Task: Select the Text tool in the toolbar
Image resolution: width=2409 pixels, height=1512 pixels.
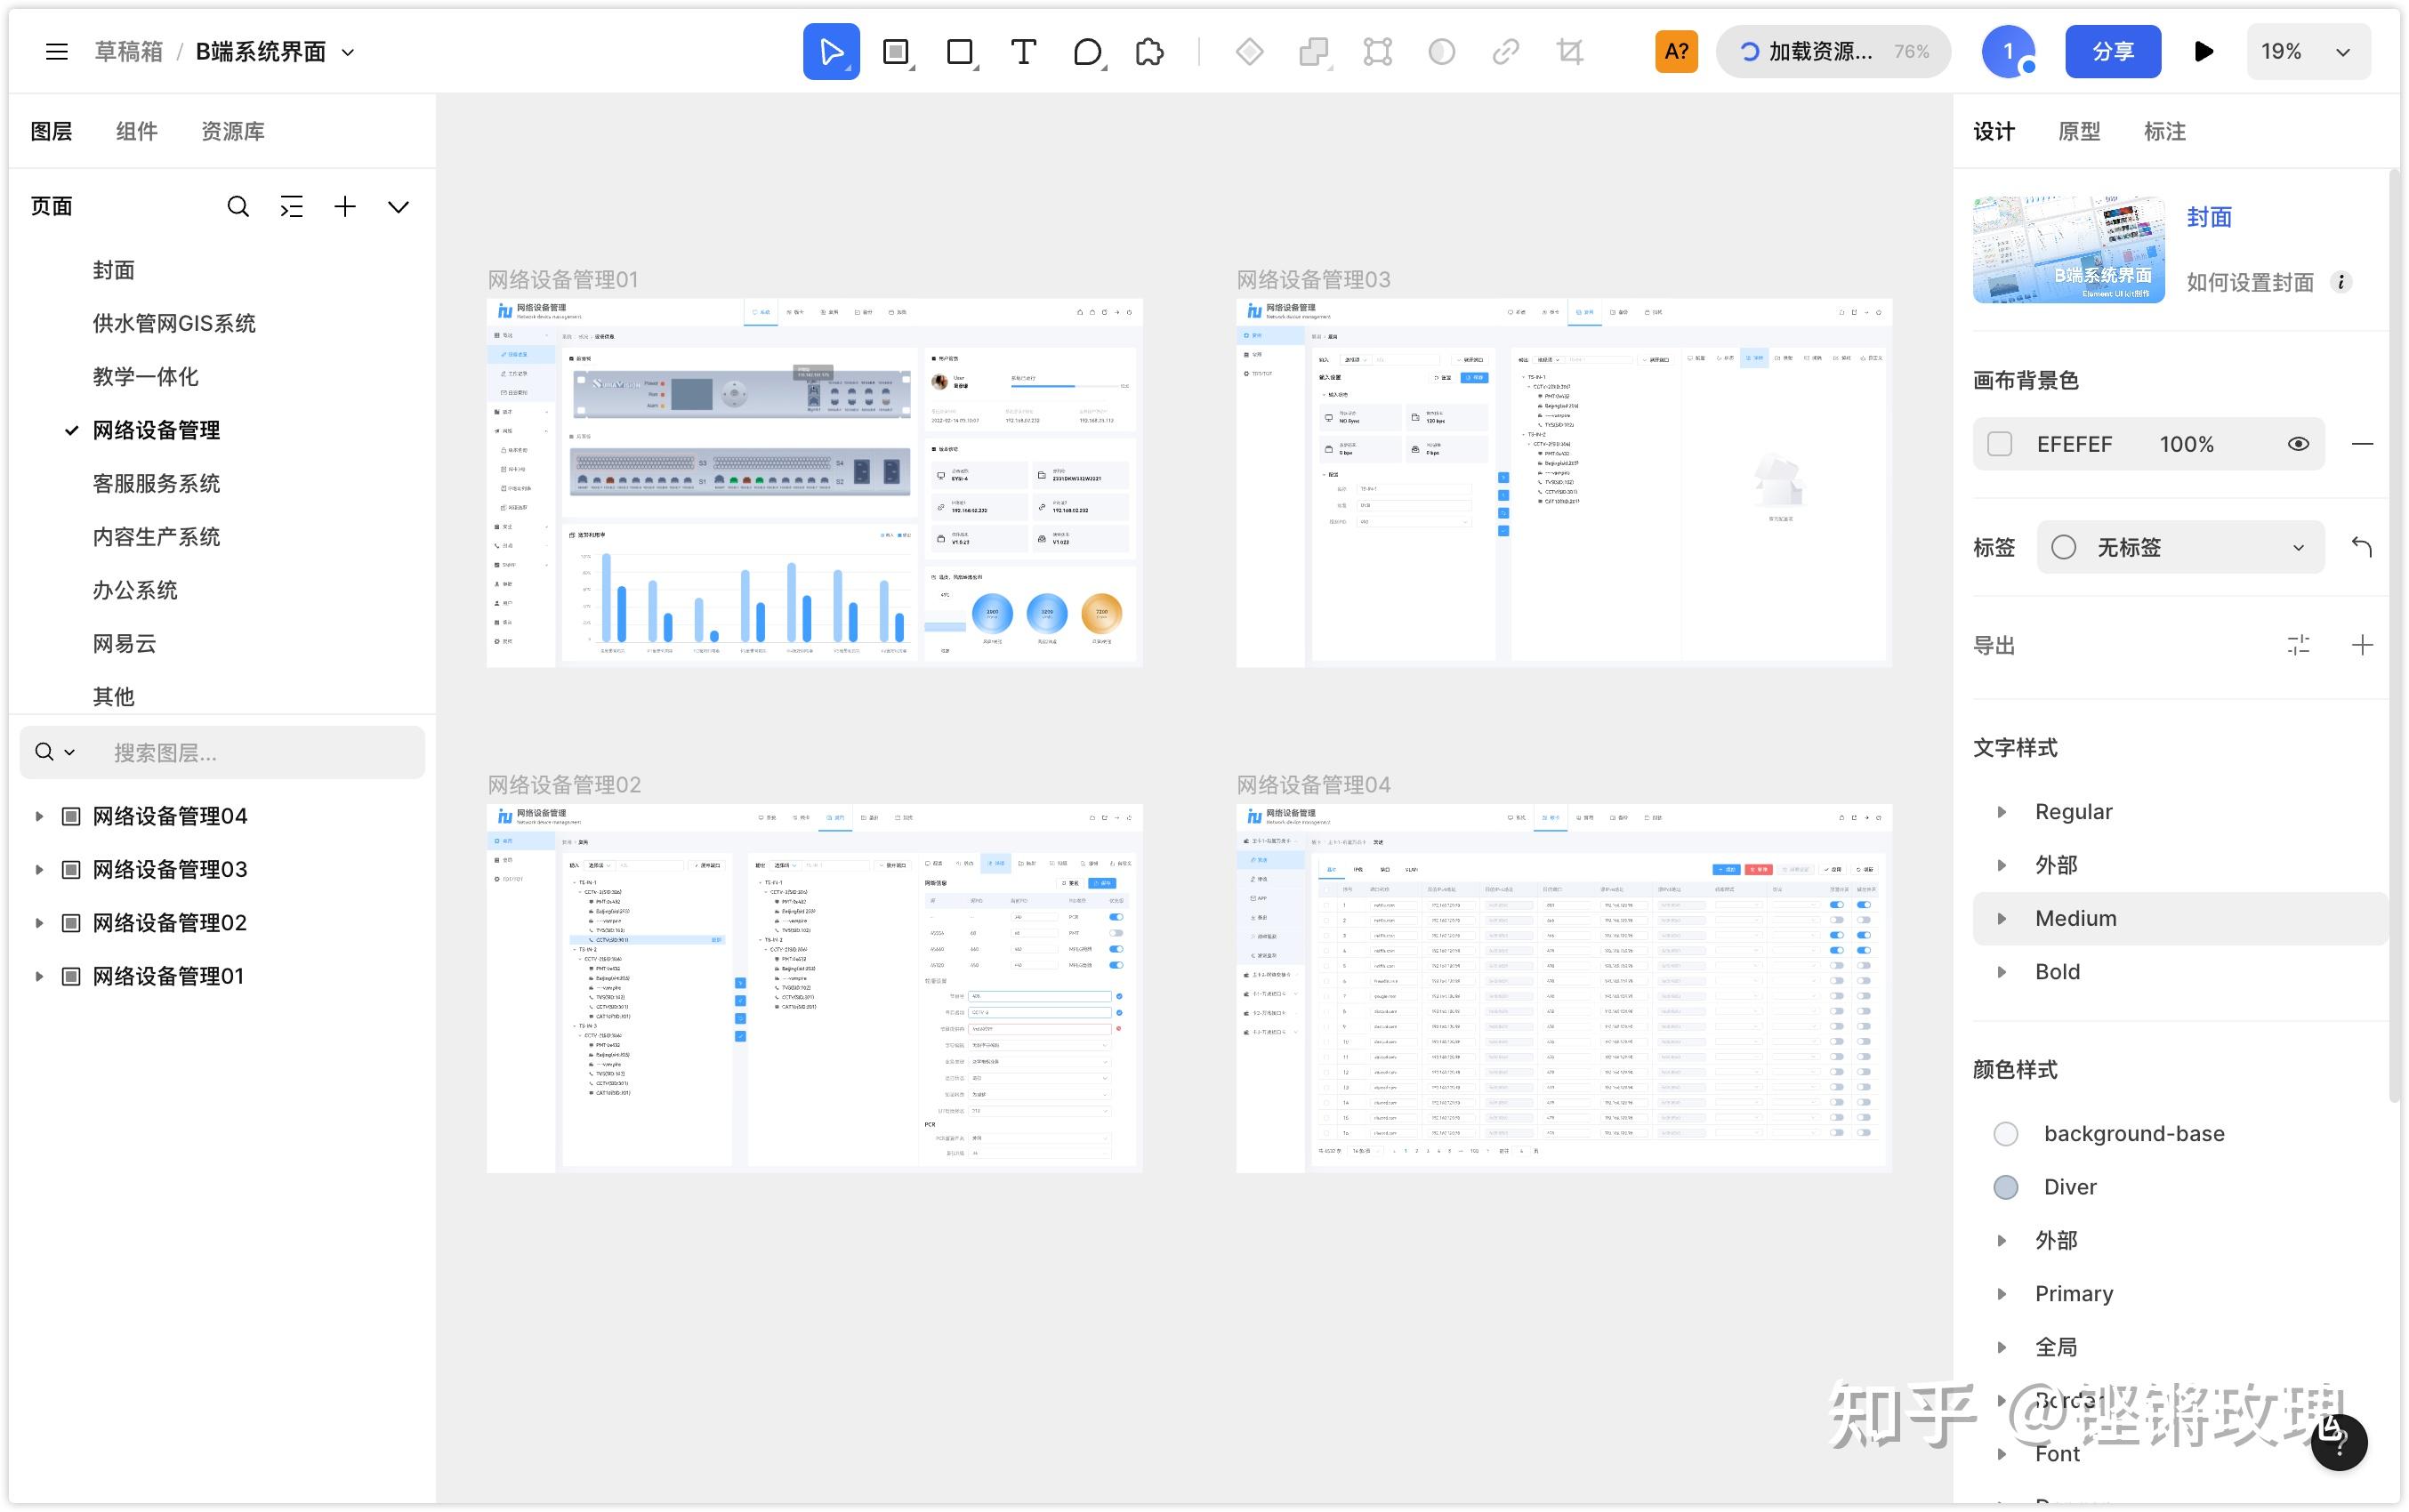Action: coord(1022,52)
